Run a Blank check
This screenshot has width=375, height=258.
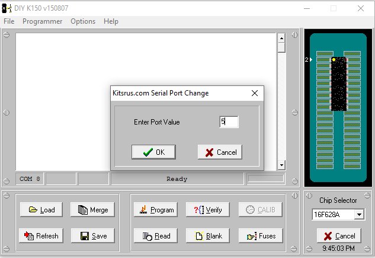point(208,235)
